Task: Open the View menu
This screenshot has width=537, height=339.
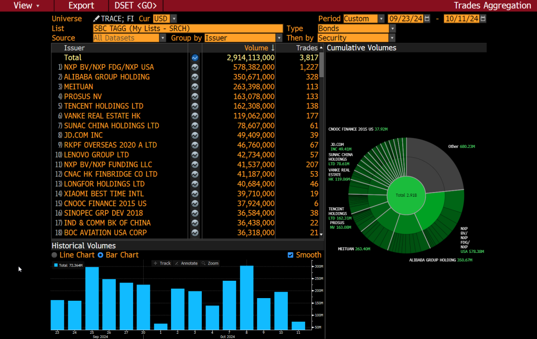Action: [26, 5]
